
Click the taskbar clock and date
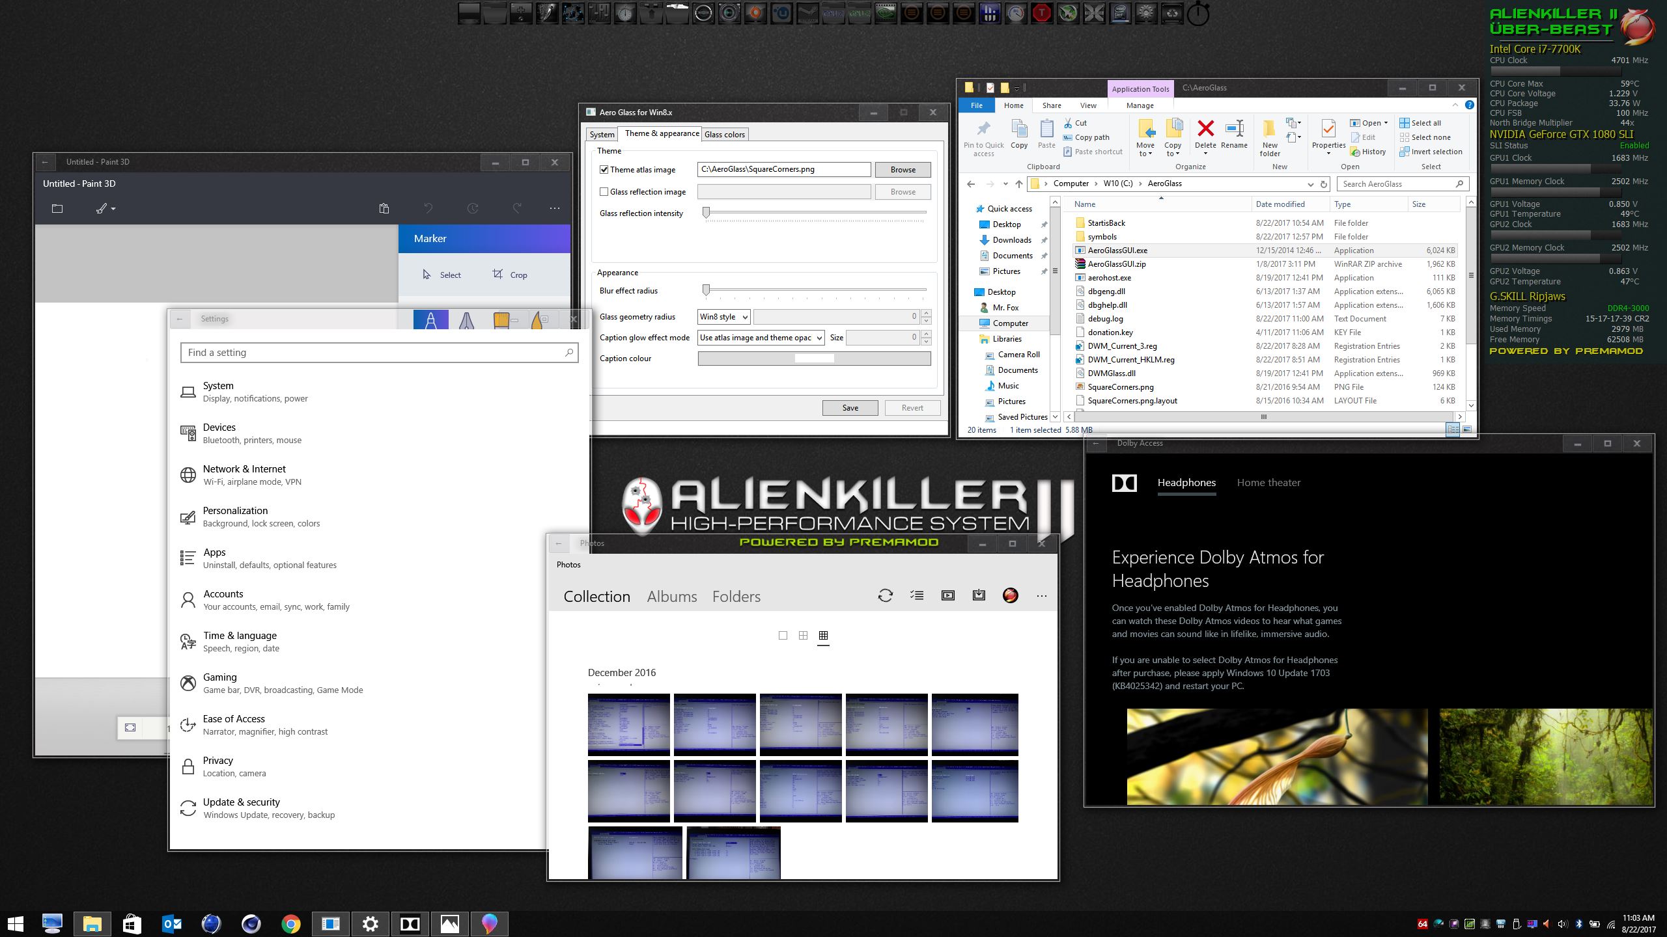[1638, 923]
